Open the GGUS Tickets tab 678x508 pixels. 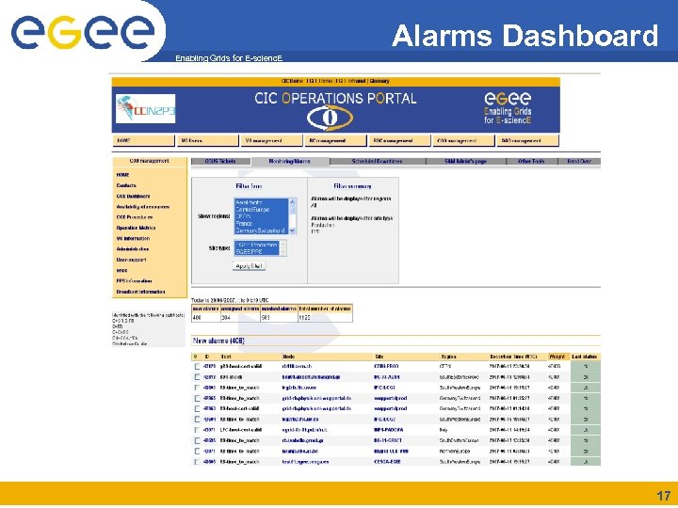click(x=220, y=162)
